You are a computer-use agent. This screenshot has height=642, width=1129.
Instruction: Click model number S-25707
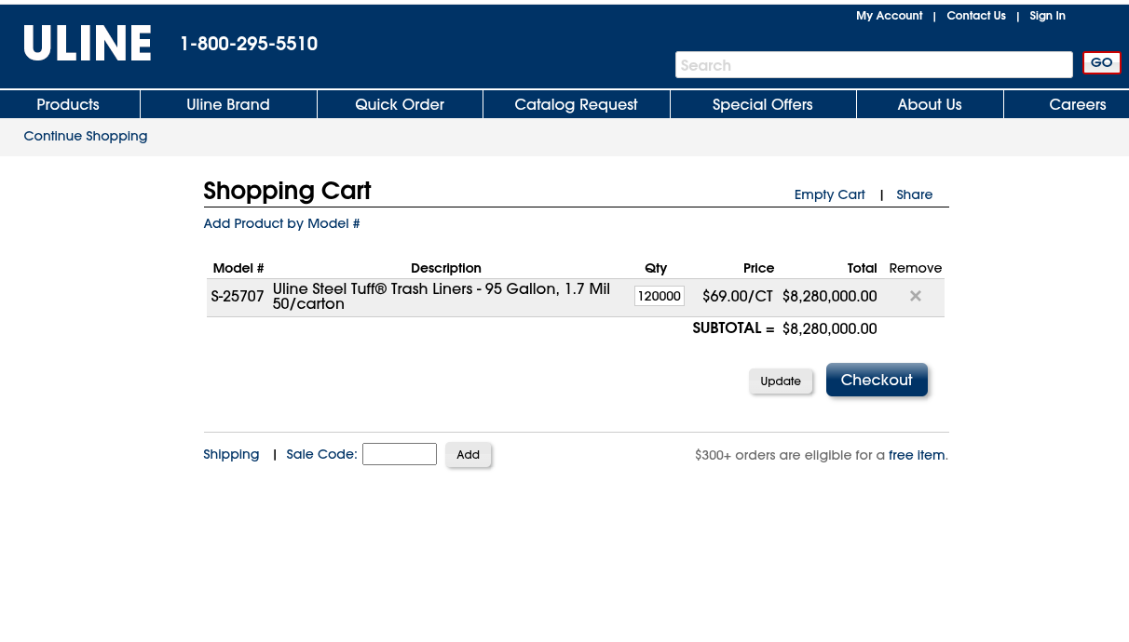coord(238,297)
